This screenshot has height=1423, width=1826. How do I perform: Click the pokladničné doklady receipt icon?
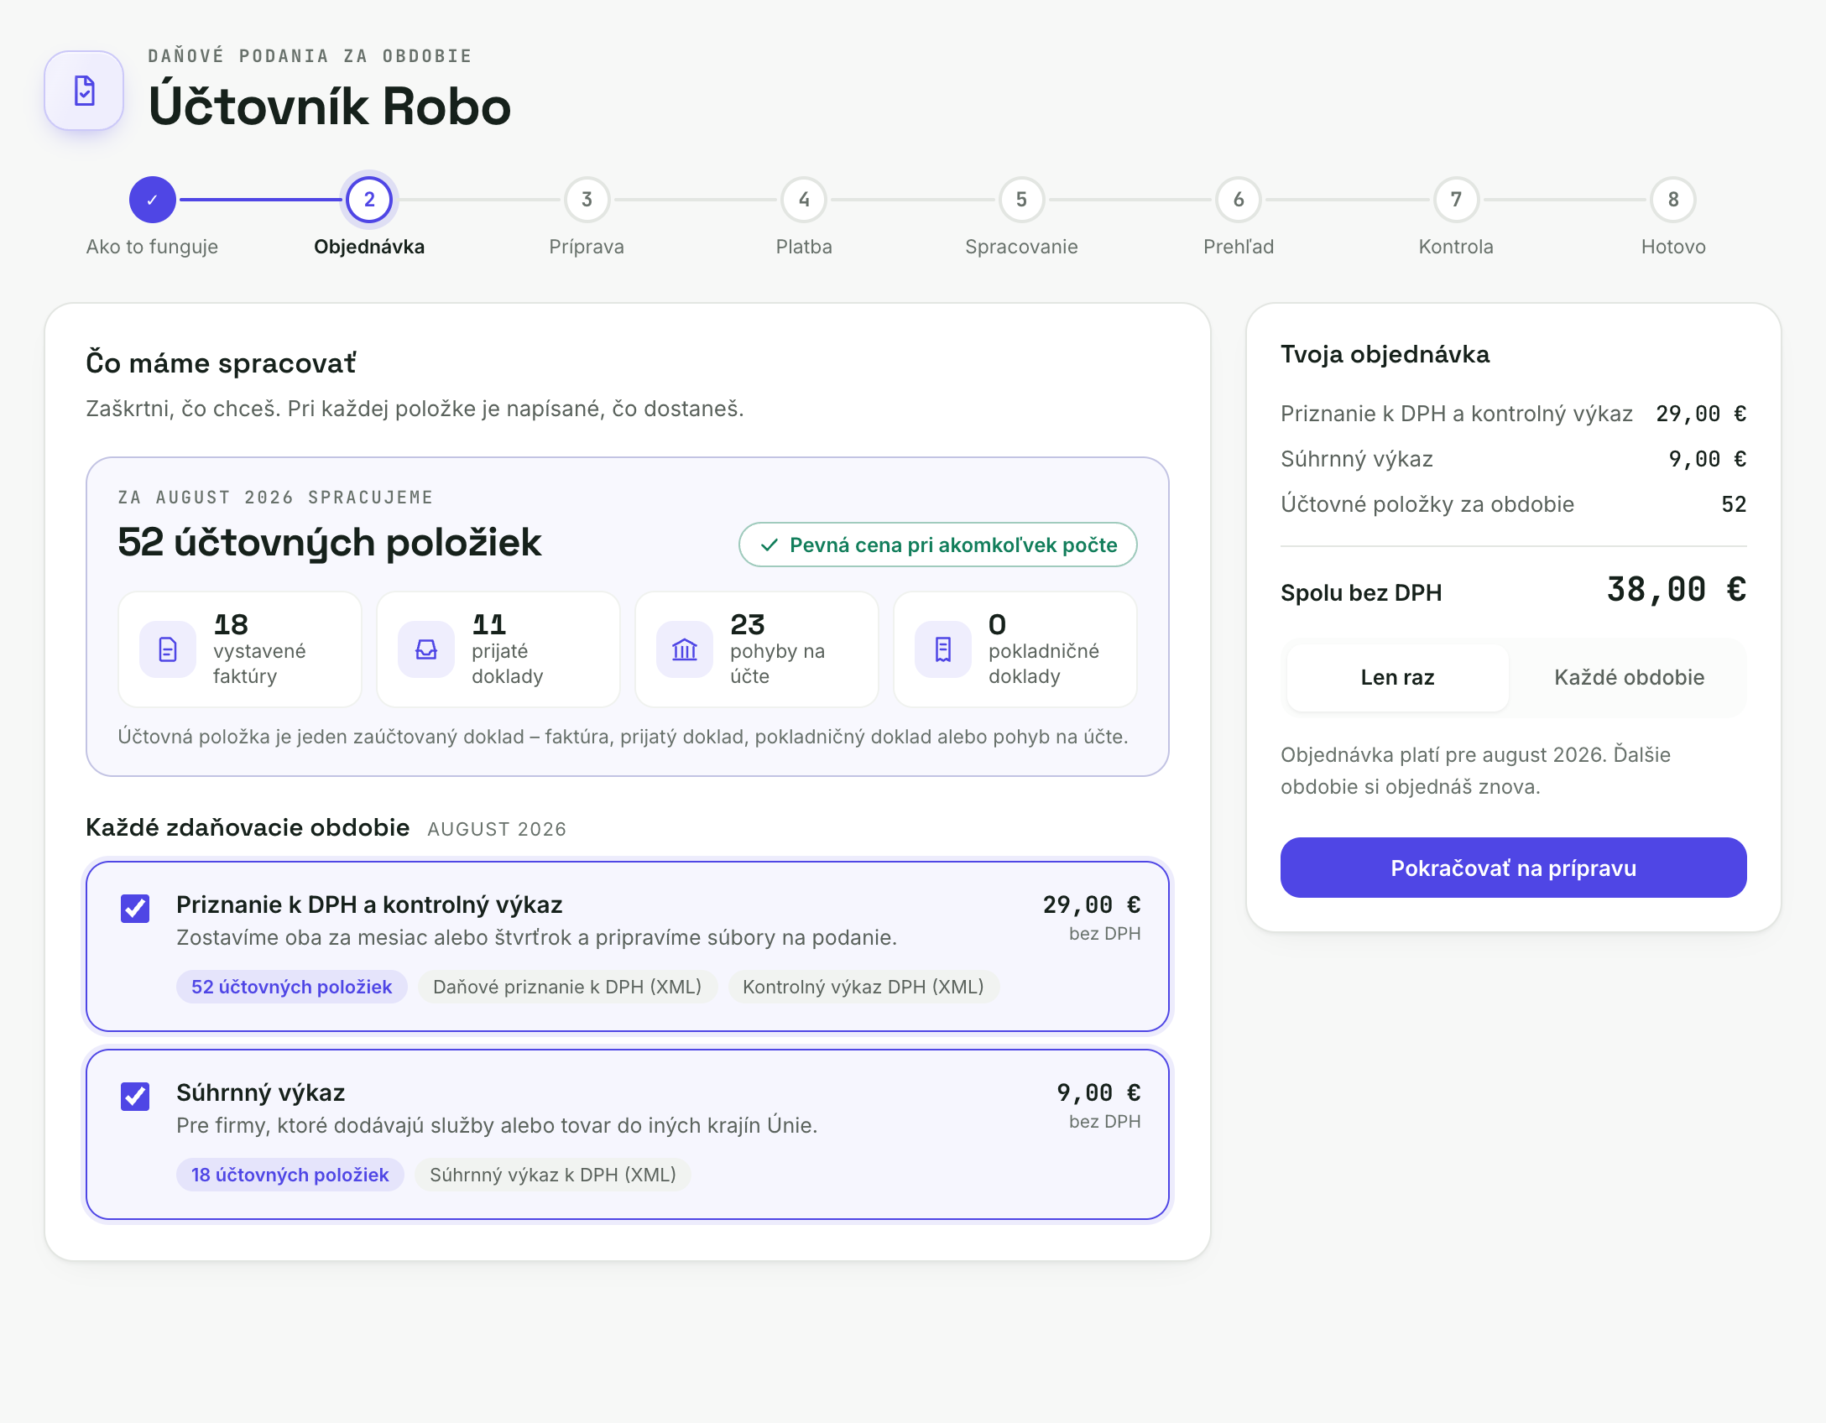[943, 649]
